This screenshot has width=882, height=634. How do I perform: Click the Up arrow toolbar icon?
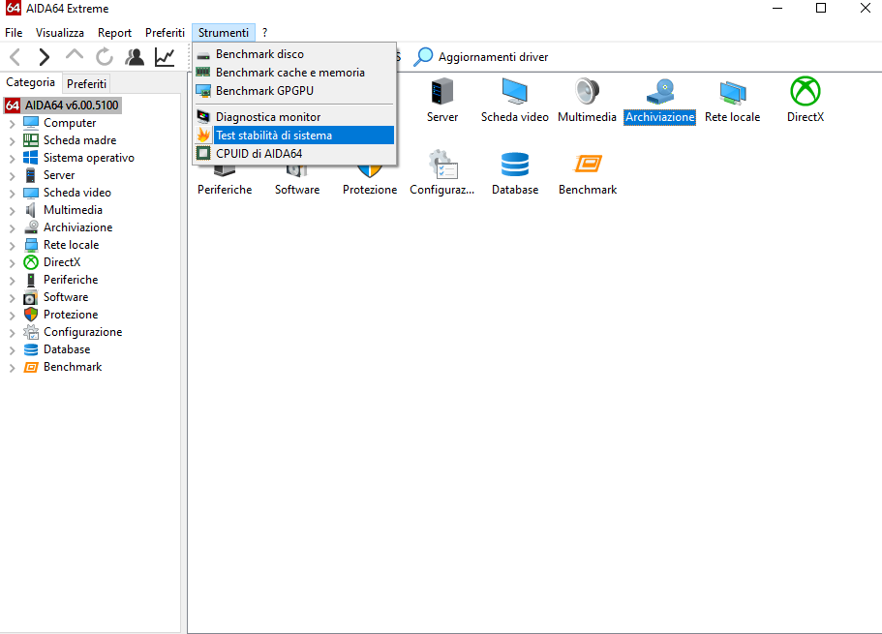pos(75,56)
